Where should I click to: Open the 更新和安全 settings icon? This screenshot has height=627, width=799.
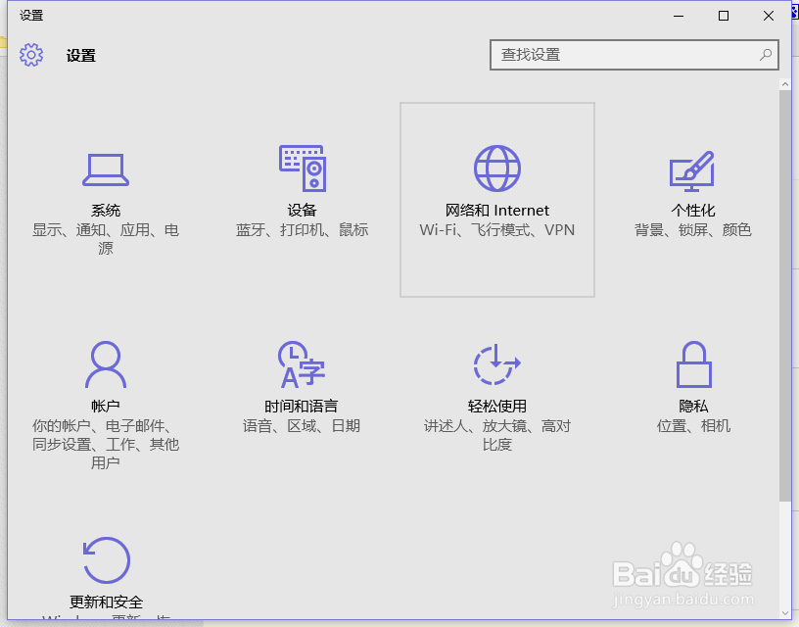pyautogui.click(x=106, y=578)
